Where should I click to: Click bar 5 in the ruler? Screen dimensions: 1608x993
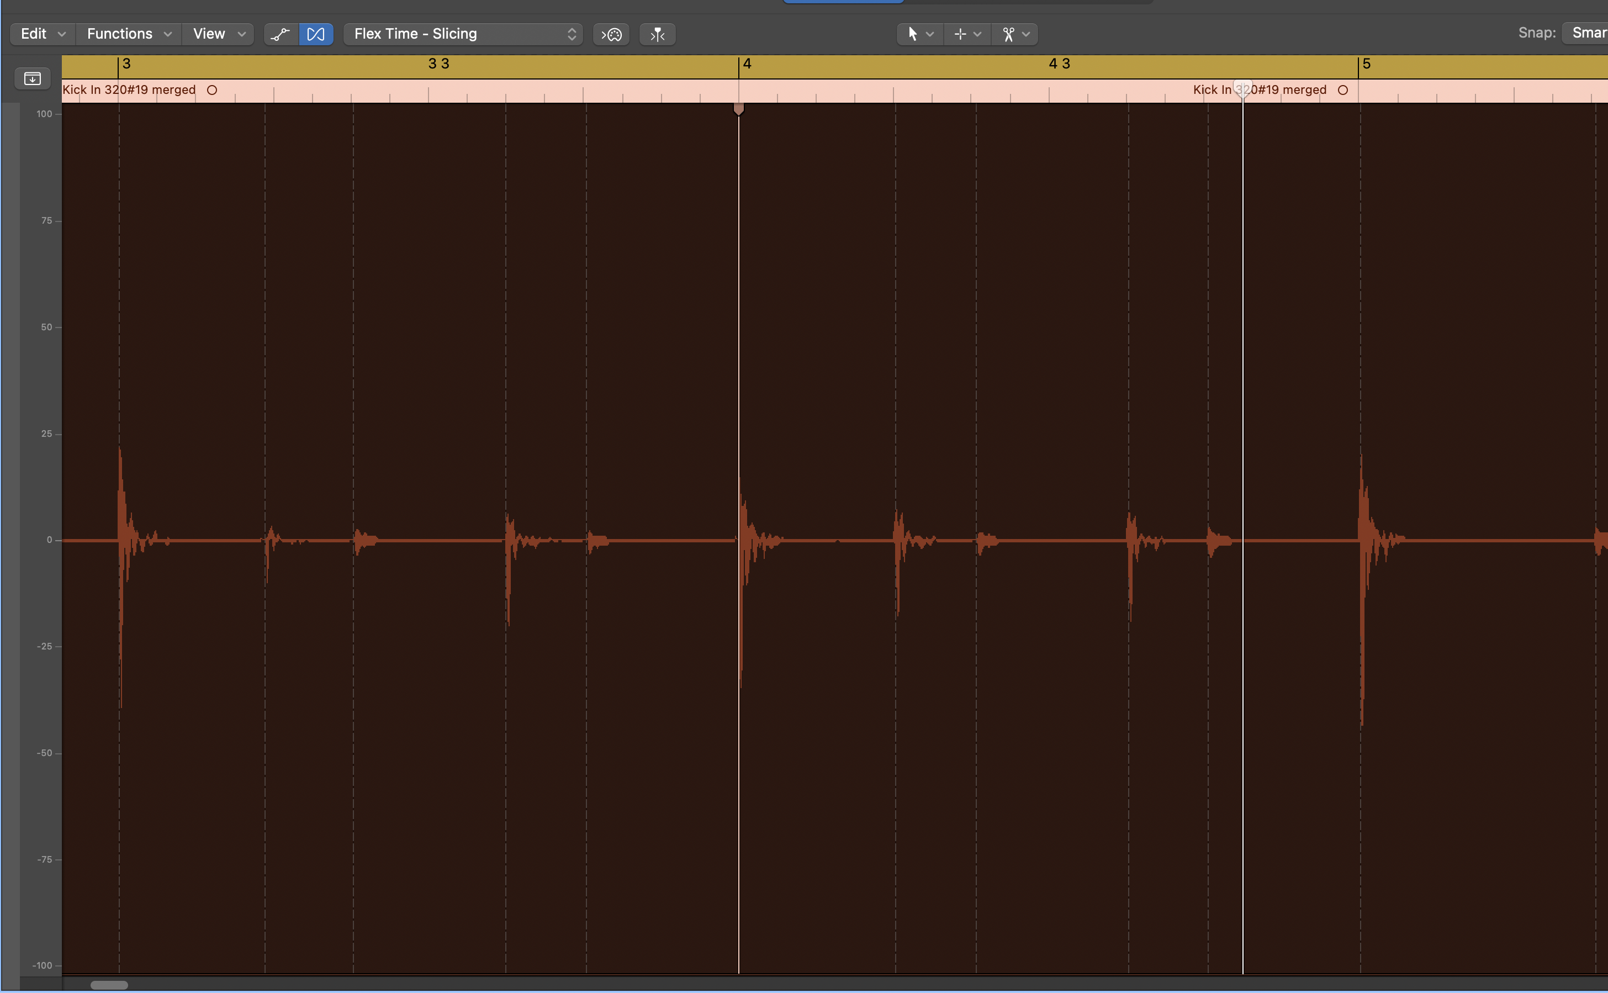pos(1366,64)
